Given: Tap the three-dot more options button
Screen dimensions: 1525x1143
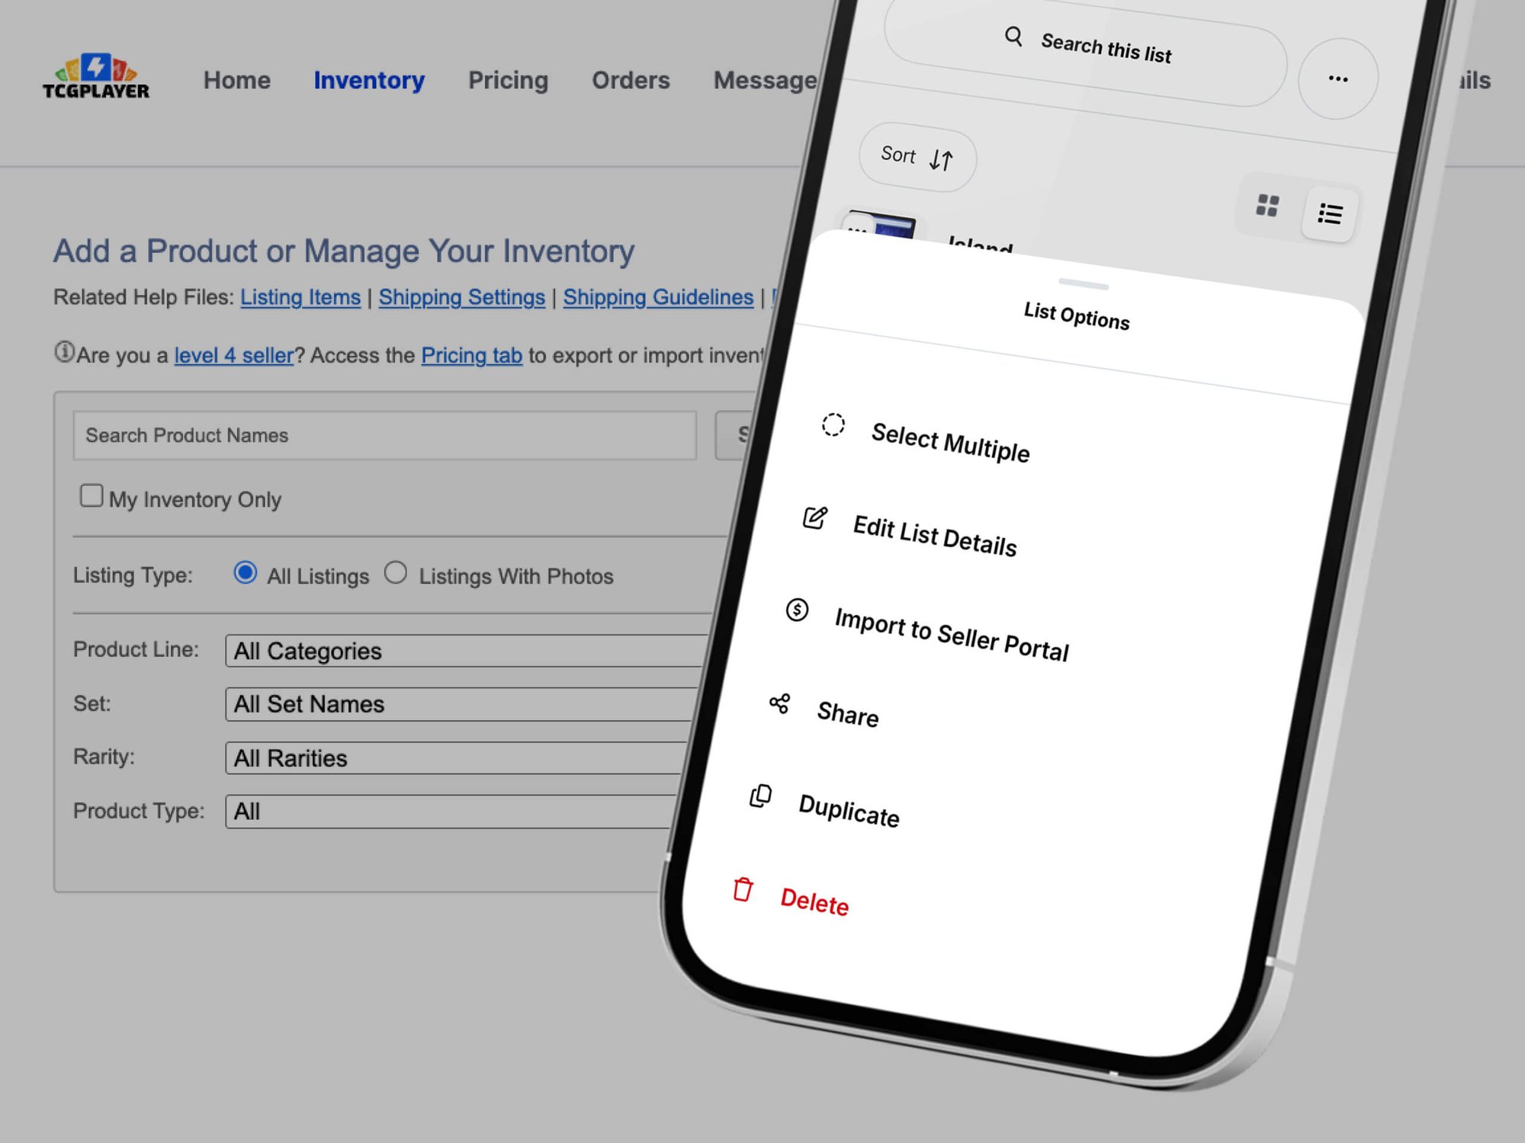Looking at the screenshot, I should (x=1337, y=78).
